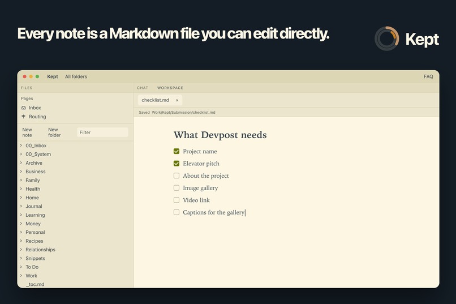Open the _toc.md file
The image size is (456, 304).
click(x=35, y=284)
